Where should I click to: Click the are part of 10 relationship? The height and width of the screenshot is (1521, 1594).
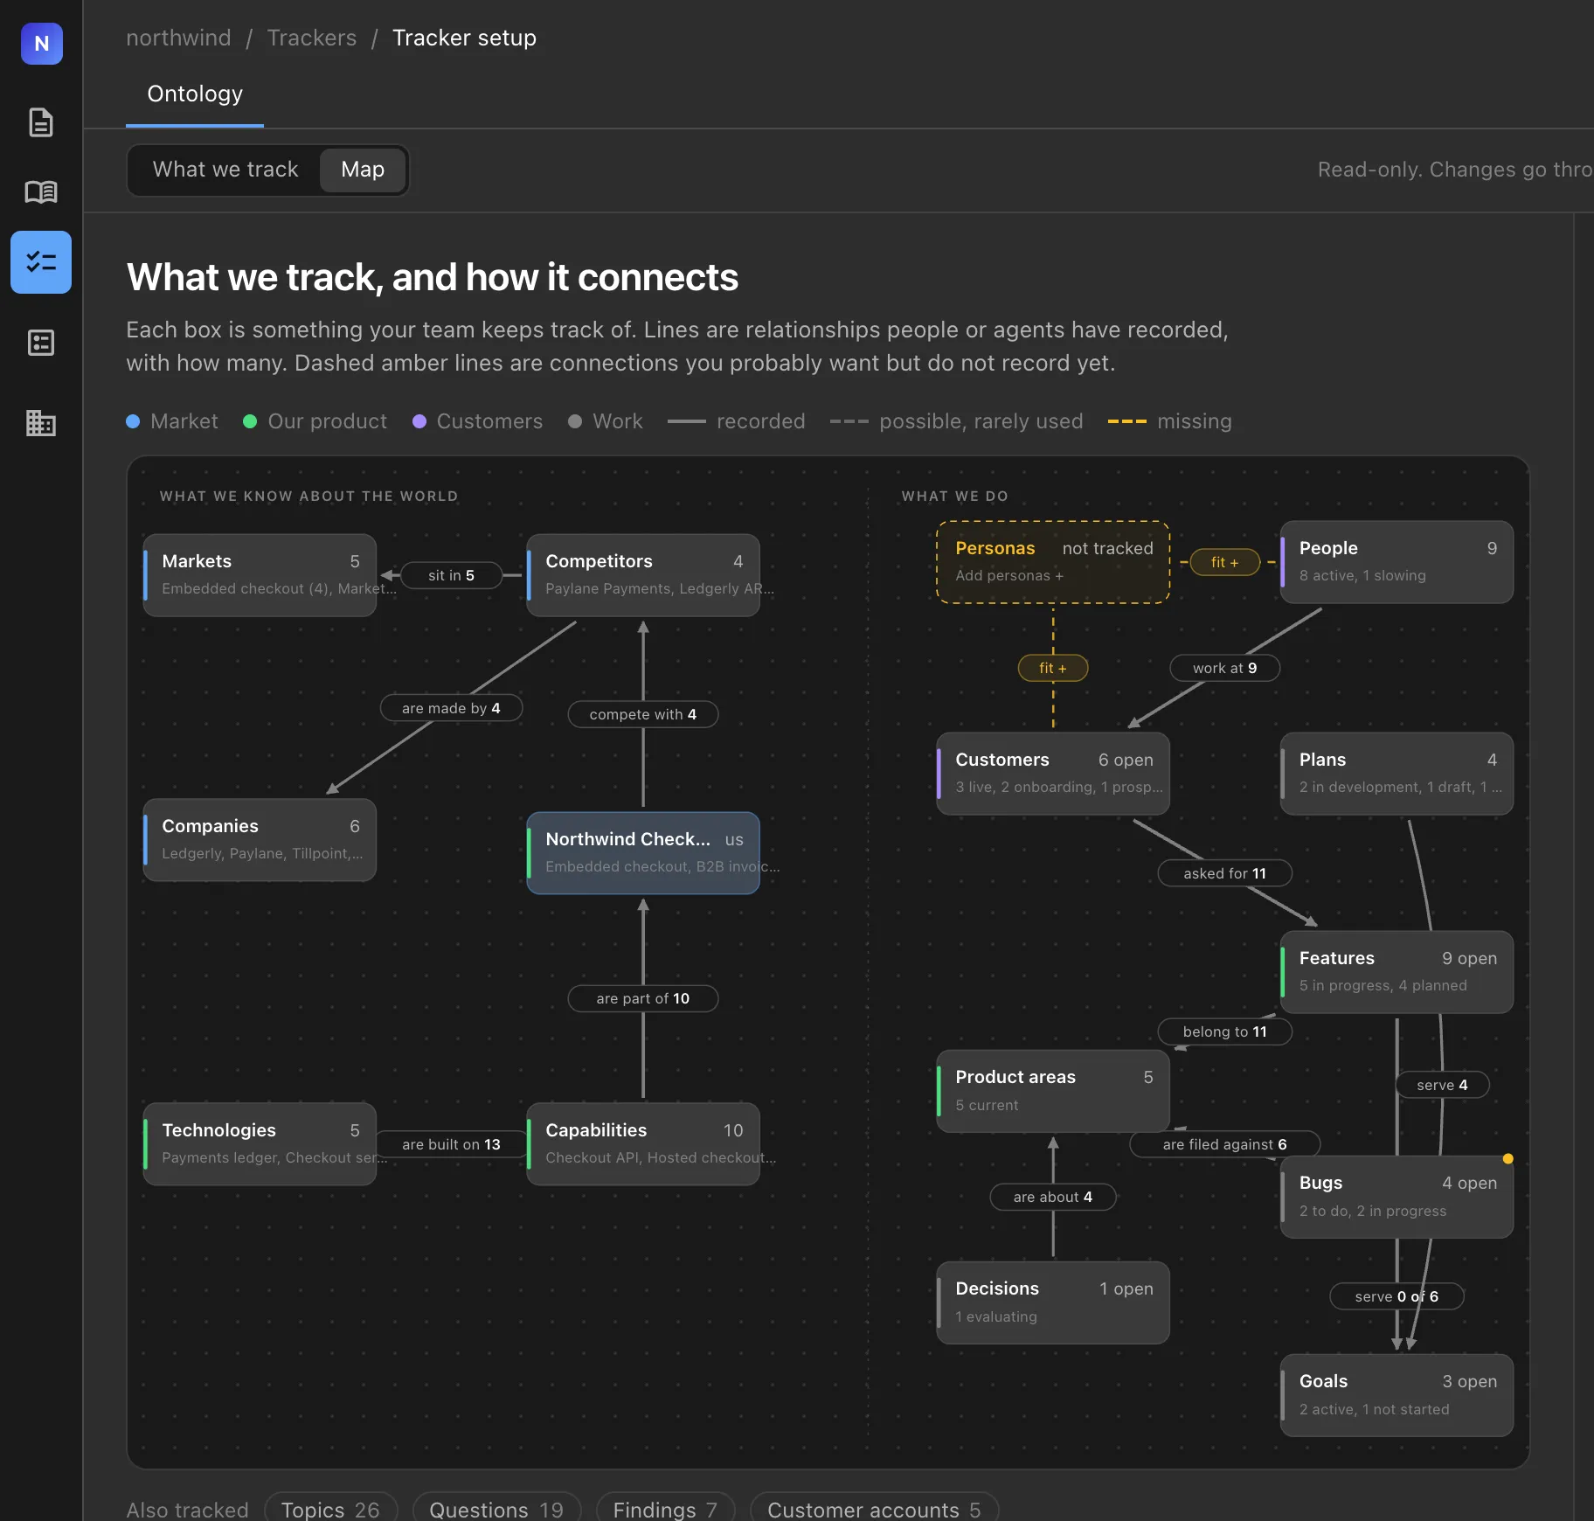pos(643,998)
